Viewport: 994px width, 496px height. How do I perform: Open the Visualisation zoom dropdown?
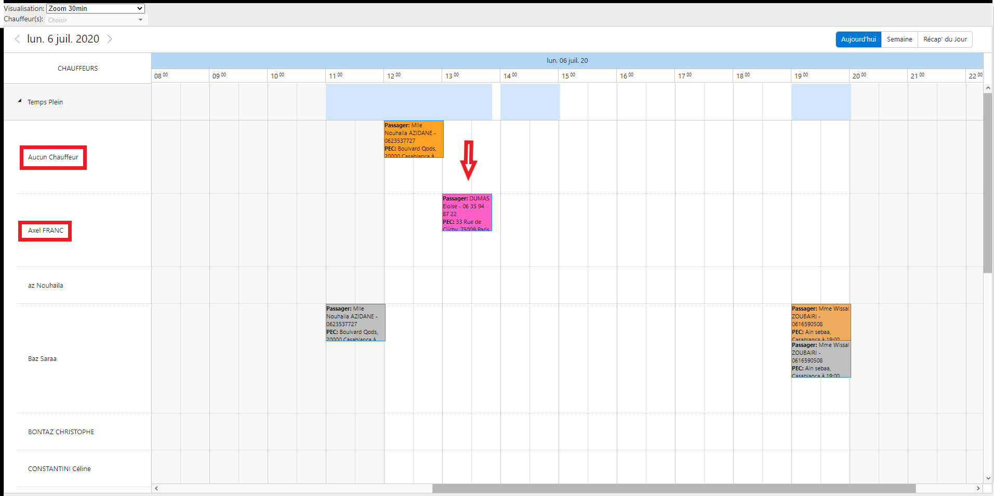coord(96,8)
